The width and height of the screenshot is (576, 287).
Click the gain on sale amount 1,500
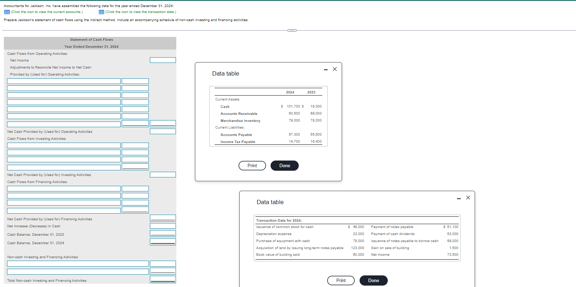pos(454,248)
